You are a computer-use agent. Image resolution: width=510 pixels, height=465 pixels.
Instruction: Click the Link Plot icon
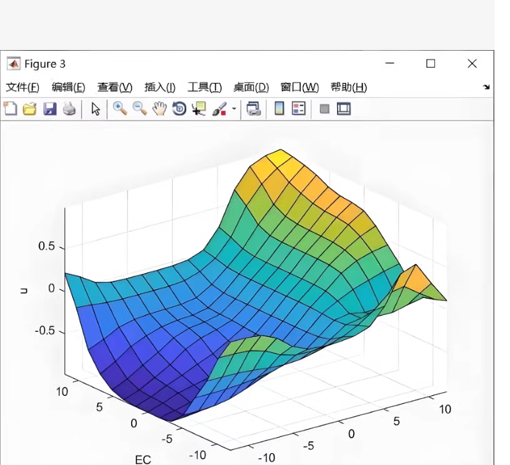click(253, 109)
